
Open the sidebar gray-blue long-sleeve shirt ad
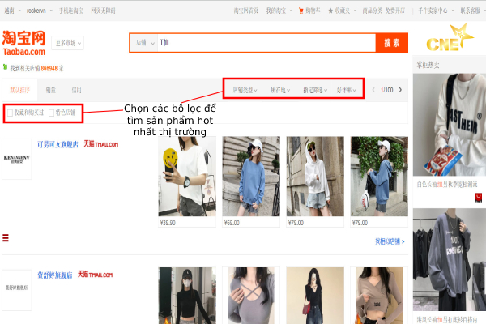(450, 259)
